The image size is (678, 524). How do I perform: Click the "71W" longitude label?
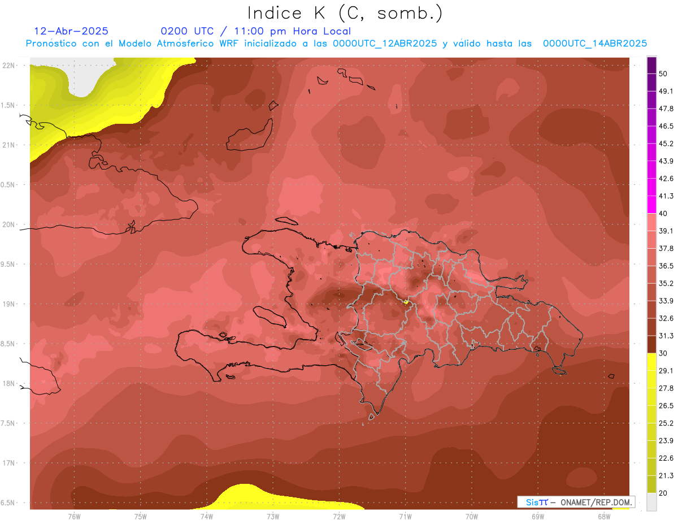click(x=405, y=516)
